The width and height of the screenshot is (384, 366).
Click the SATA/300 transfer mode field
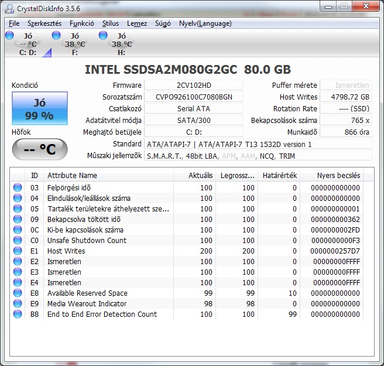(x=194, y=121)
